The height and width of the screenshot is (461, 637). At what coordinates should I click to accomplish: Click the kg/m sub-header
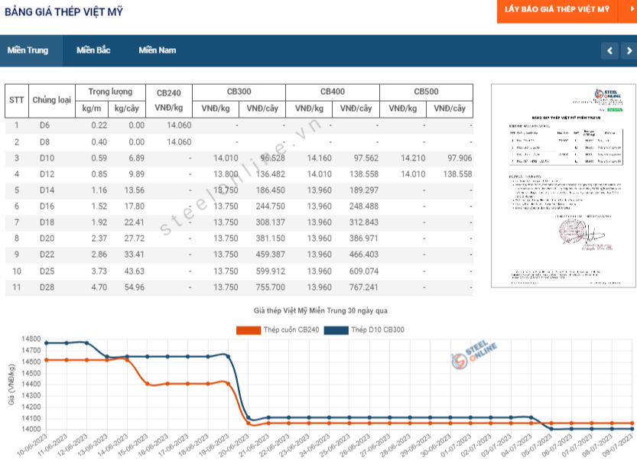click(x=92, y=109)
